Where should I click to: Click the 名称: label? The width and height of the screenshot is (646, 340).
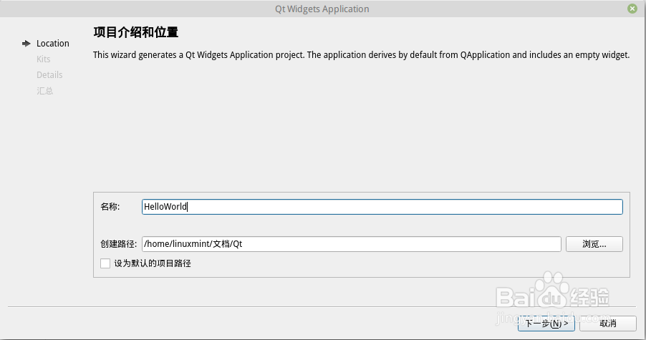tap(110, 207)
